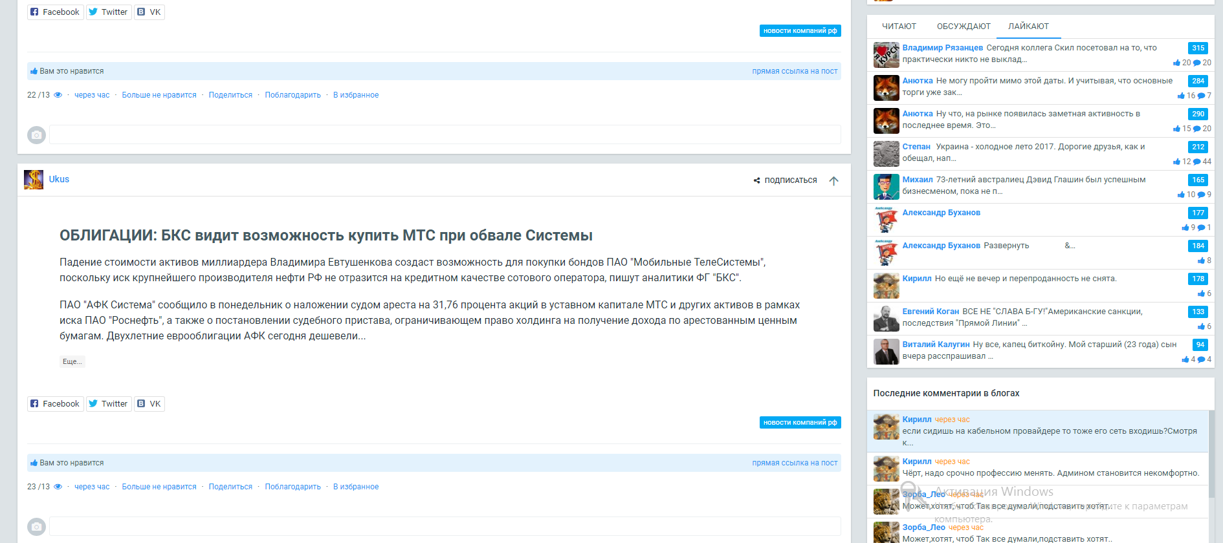Share Ukus post on VK

coord(149,404)
